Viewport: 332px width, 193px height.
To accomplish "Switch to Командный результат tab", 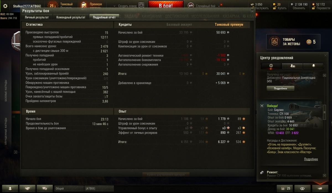I will click(x=71, y=17).
